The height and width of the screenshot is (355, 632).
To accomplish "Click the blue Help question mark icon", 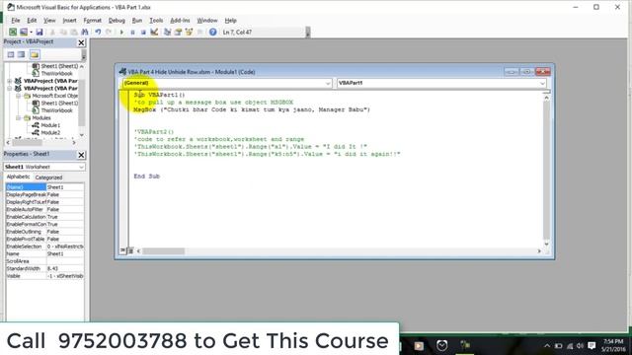I will [x=213, y=32].
